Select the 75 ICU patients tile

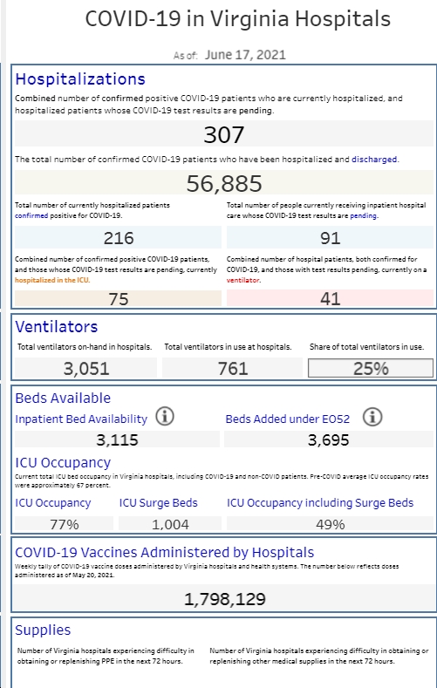[x=118, y=298]
